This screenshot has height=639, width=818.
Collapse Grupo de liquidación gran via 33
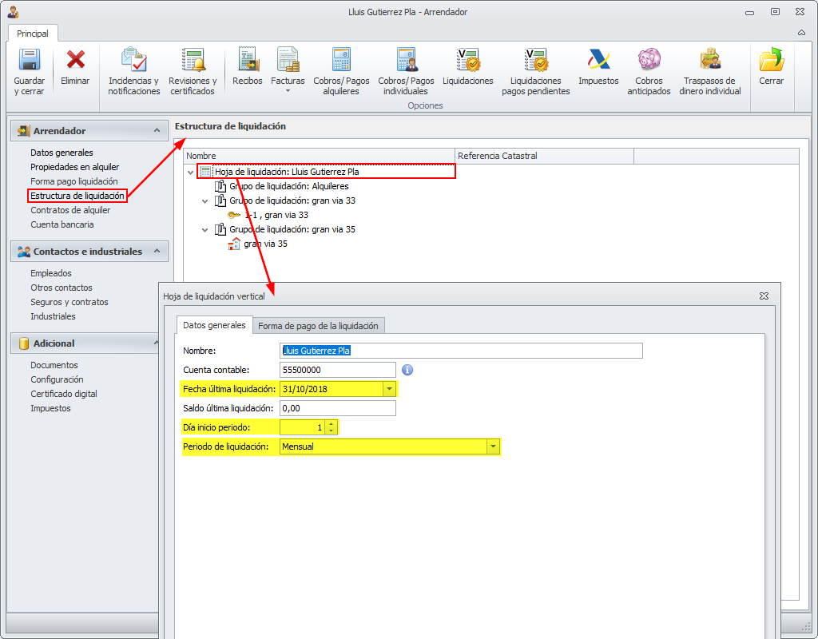[205, 200]
